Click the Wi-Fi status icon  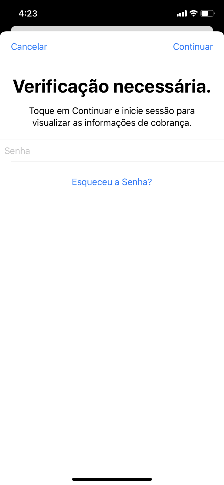click(x=193, y=13)
